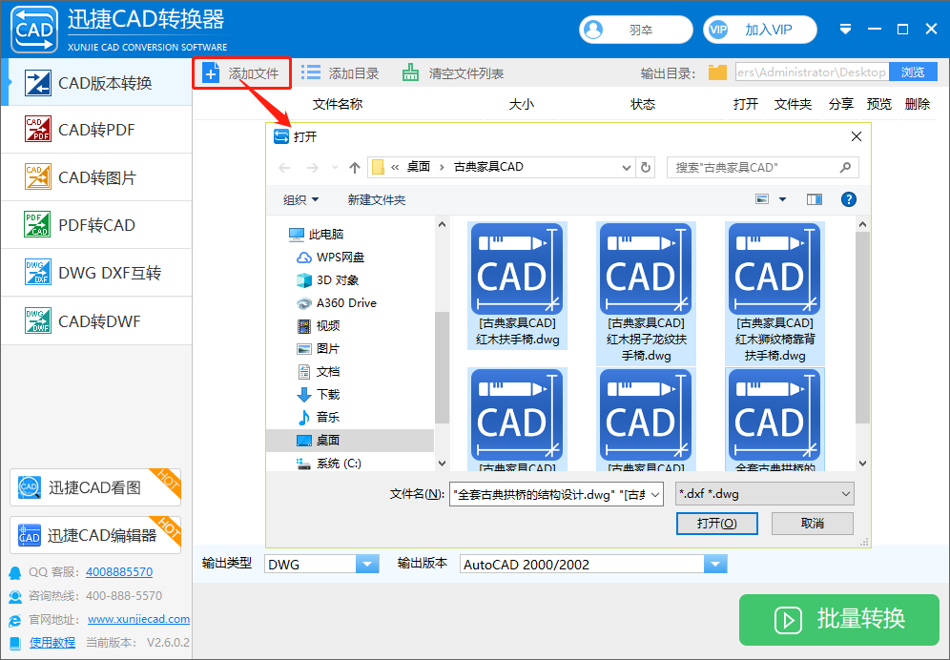
Task: Open CAD转PDF conversion mode
Action: pyautogui.click(x=97, y=130)
